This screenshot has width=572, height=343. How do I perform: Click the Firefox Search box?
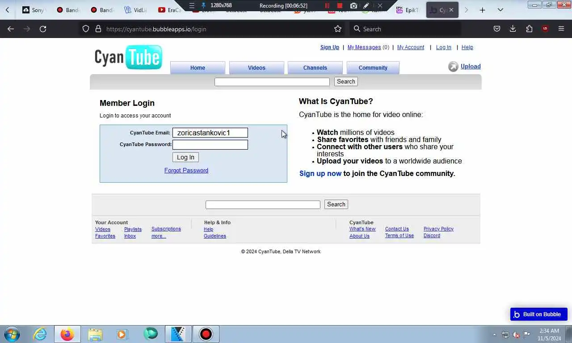coord(405,29)
